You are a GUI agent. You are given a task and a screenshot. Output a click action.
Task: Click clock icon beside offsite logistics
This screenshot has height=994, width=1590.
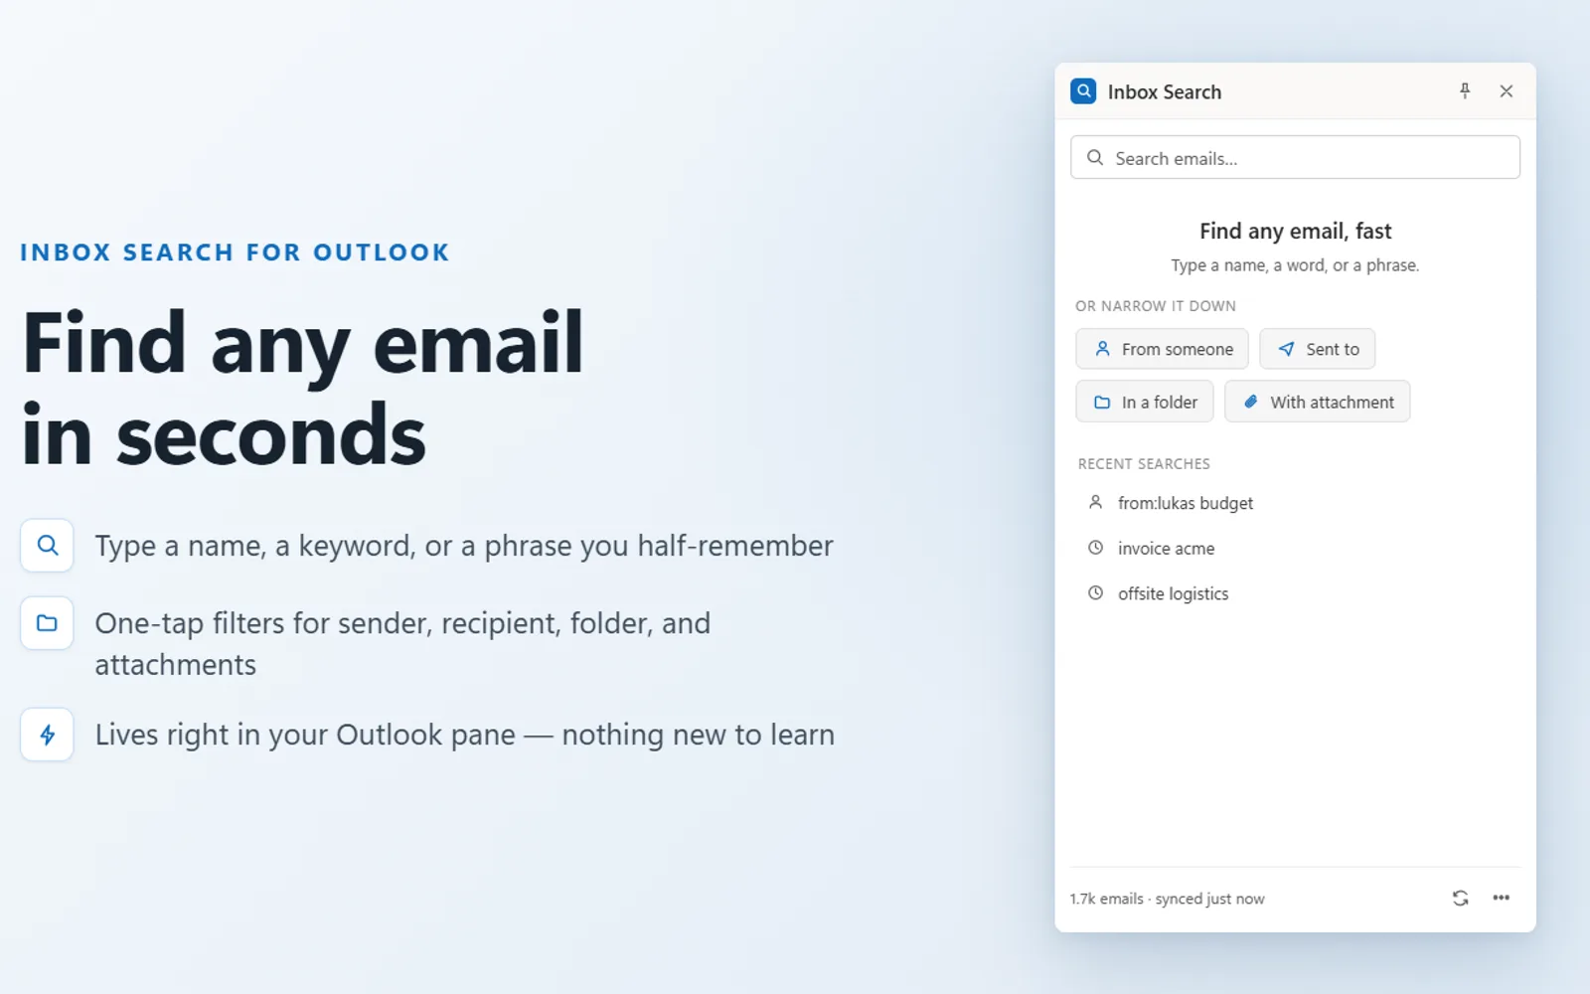(x=1095, y=593)
